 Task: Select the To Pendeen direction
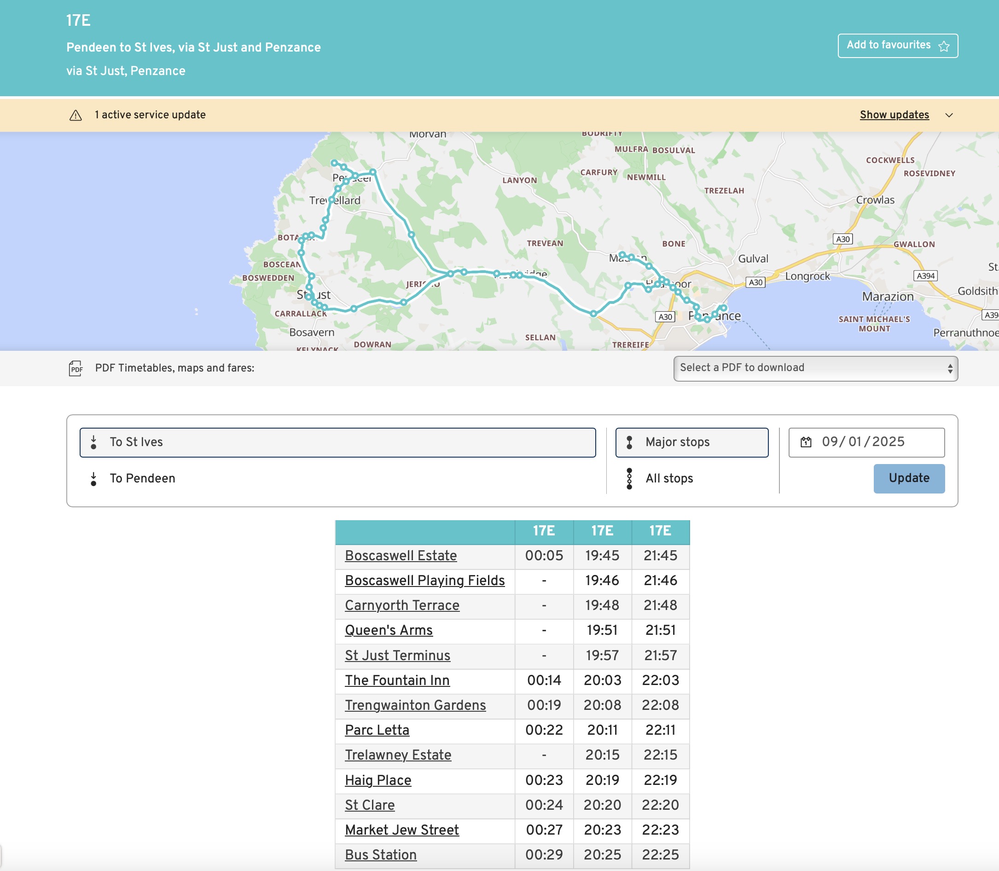click(x=142, y=479)
